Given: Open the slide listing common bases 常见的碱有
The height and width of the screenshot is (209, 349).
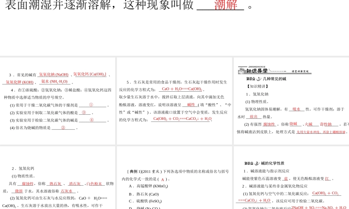Looking at the screenshot, I should coord(58,101).
